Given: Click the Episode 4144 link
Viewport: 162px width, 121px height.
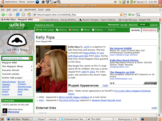Looking at the screenshot, I should pos(114,100).
